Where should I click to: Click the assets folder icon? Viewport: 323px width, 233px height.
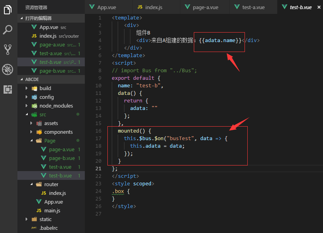(x=39, y=123)
